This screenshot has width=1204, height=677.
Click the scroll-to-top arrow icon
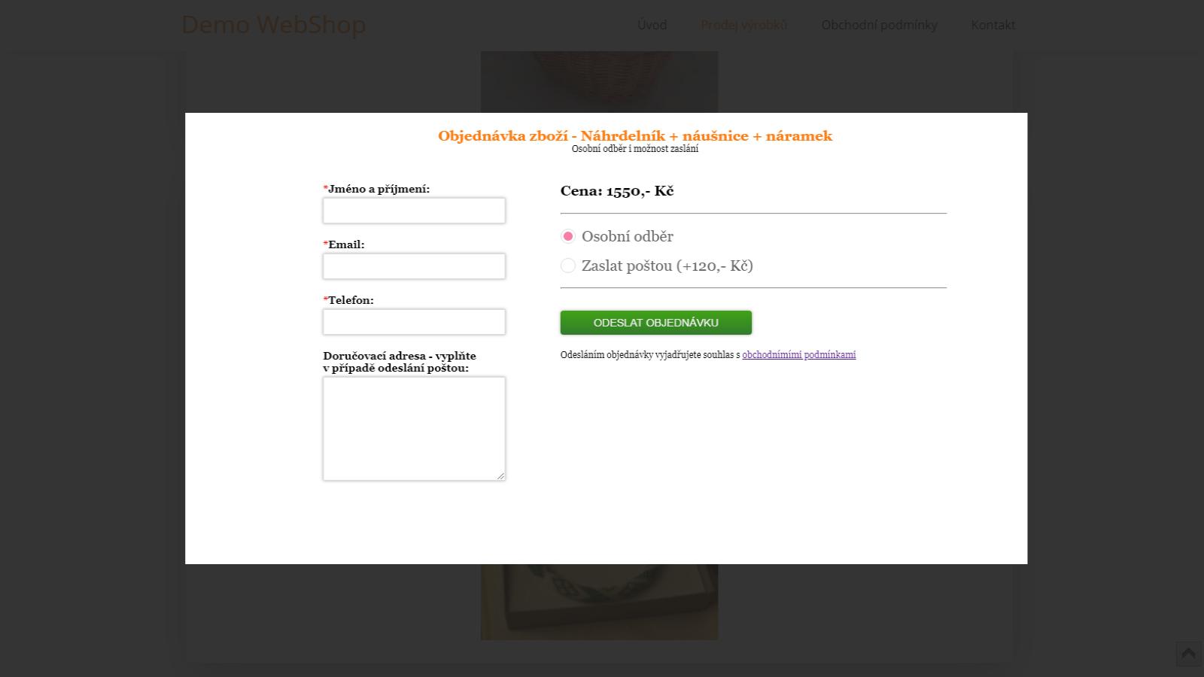tap(1189, 654)
